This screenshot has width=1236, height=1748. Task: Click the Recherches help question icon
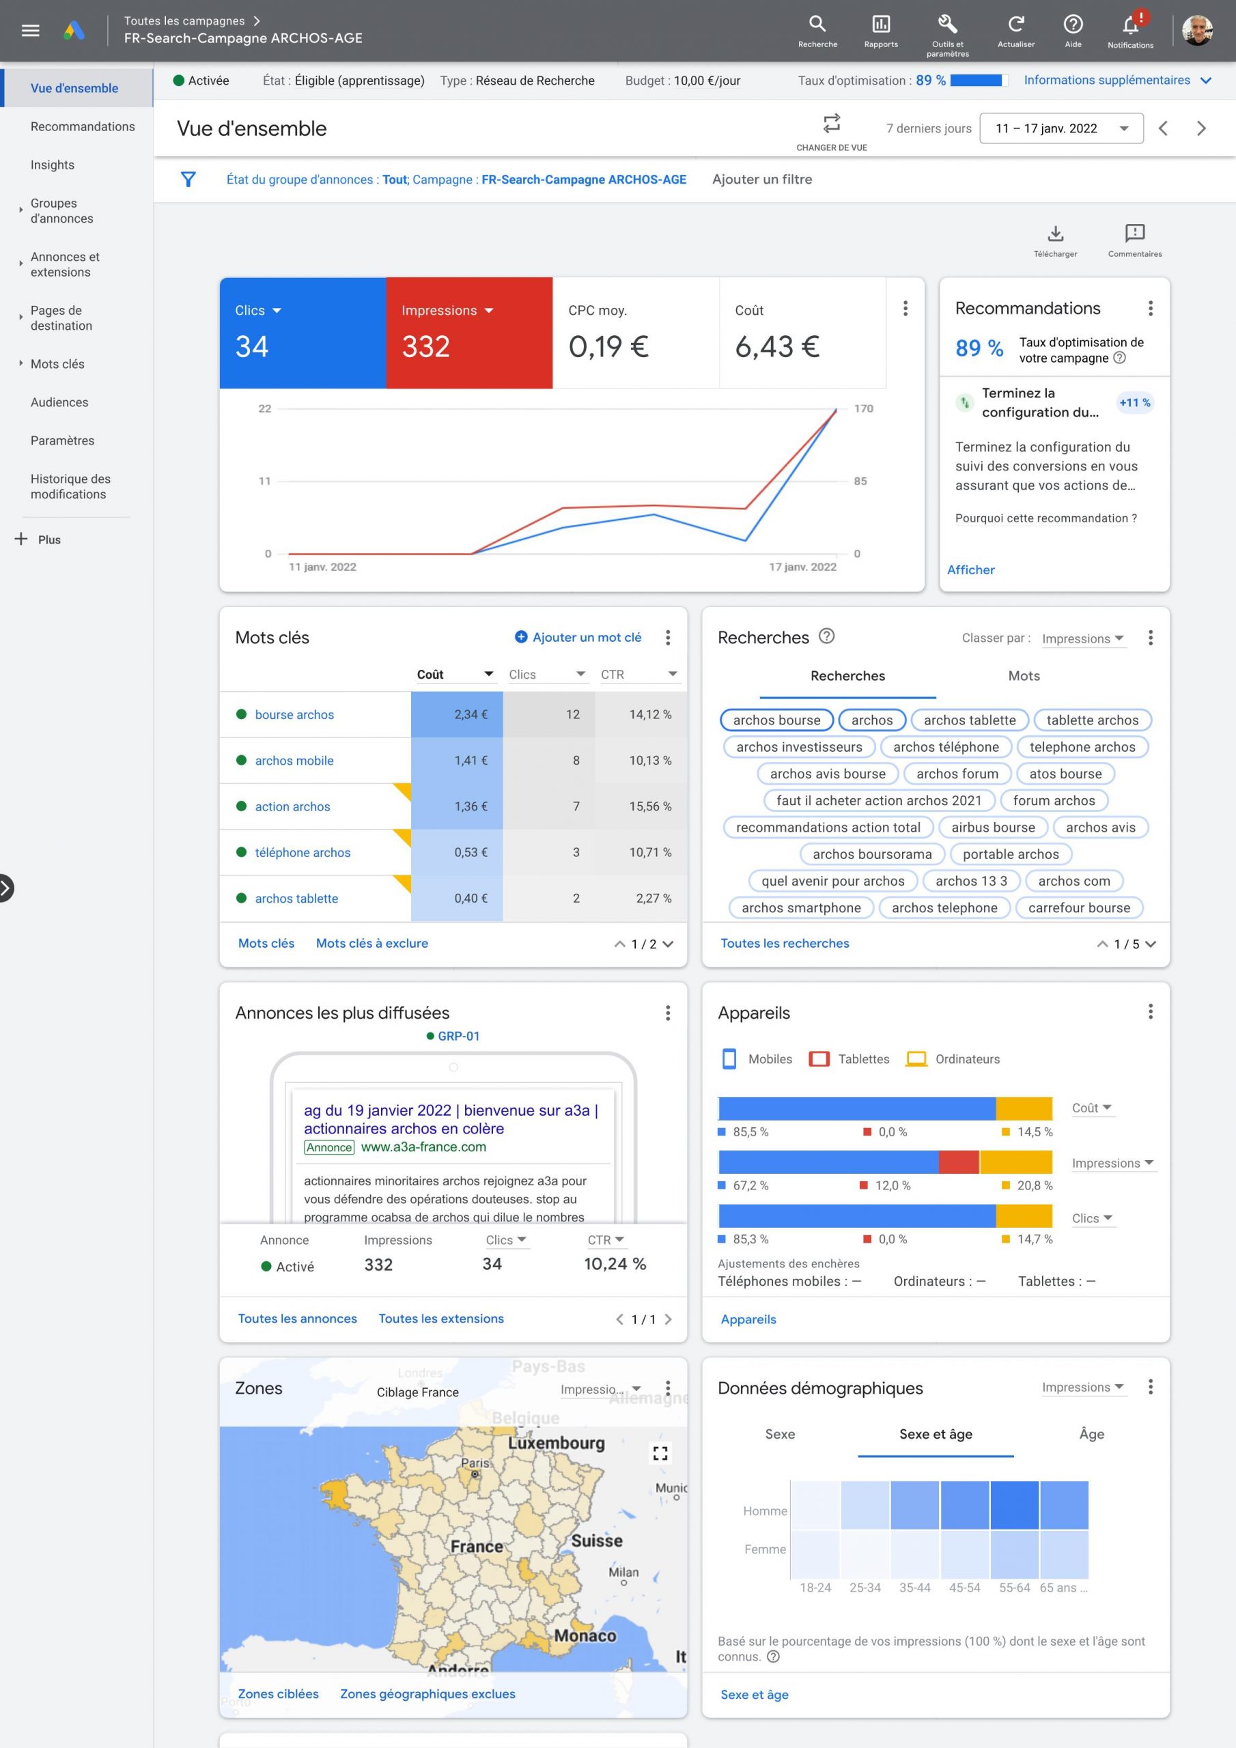(826, 636)
